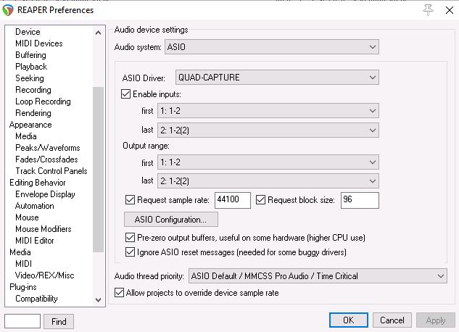Screen dimensions: 459x332
Task: Open the last input channel dropdown
Action: coord(268,130)
